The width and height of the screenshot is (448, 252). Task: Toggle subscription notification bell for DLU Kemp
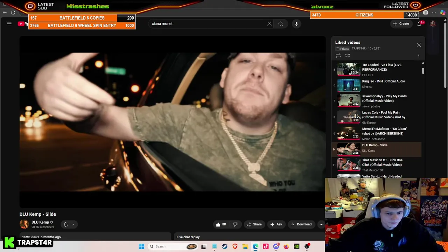[x=65, y=224]
